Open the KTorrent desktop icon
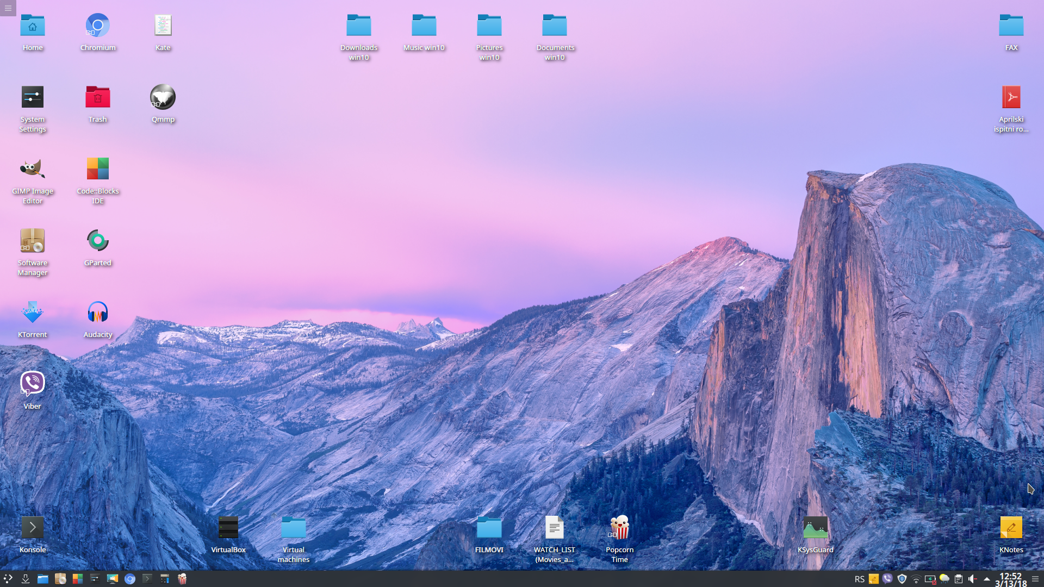This screenshot has width=1044, height=587. (x=33, y=313)
